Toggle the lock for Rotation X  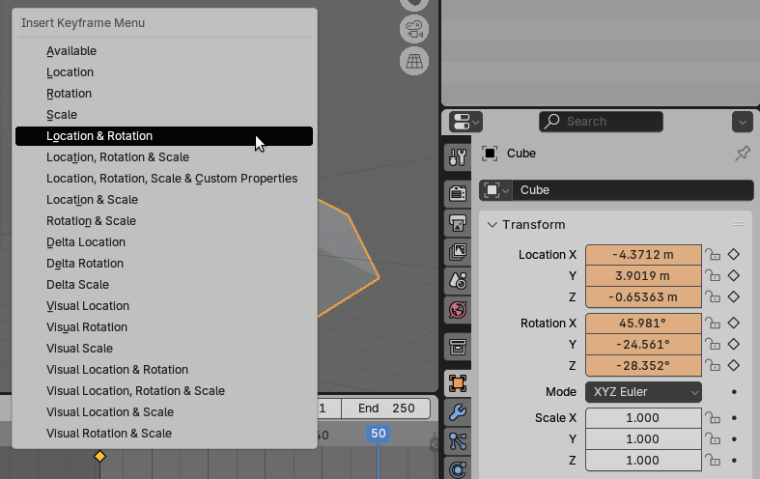click(713, 323)
